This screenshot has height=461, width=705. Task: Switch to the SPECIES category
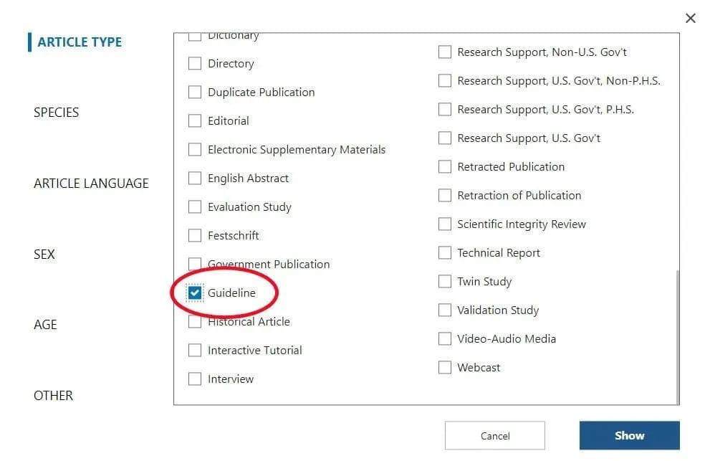56,113
